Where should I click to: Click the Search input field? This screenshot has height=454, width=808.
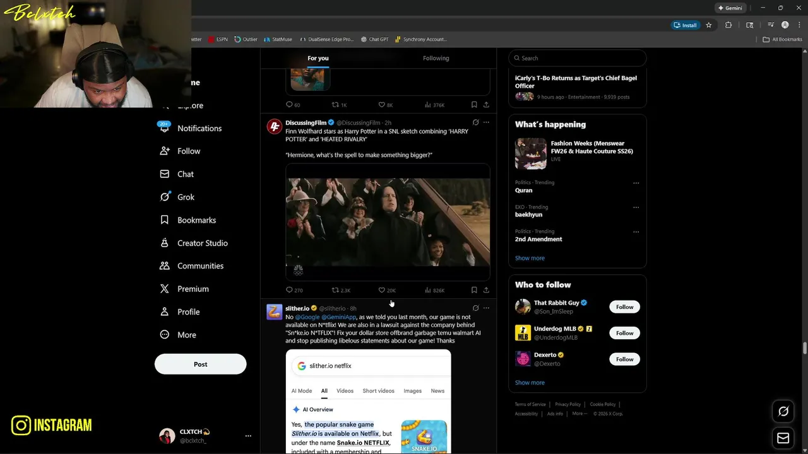pyautogui.click(x=578, y=58)
